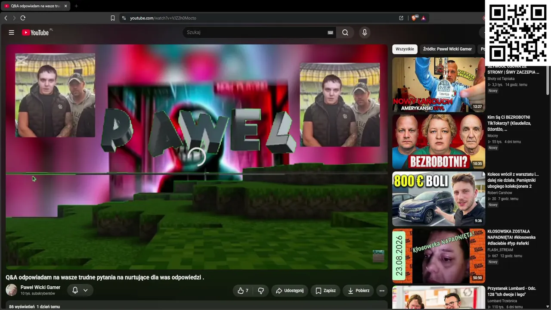Screen dimensions: 551x310
Task: Open the 800 € BOLI video thumbnail
Action: point(438,199)
